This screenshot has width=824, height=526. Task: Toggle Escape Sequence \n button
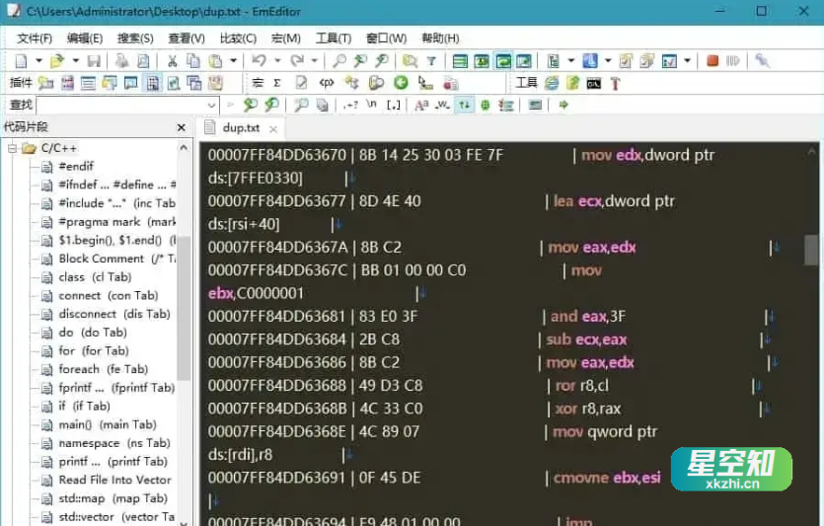[371, 105]
